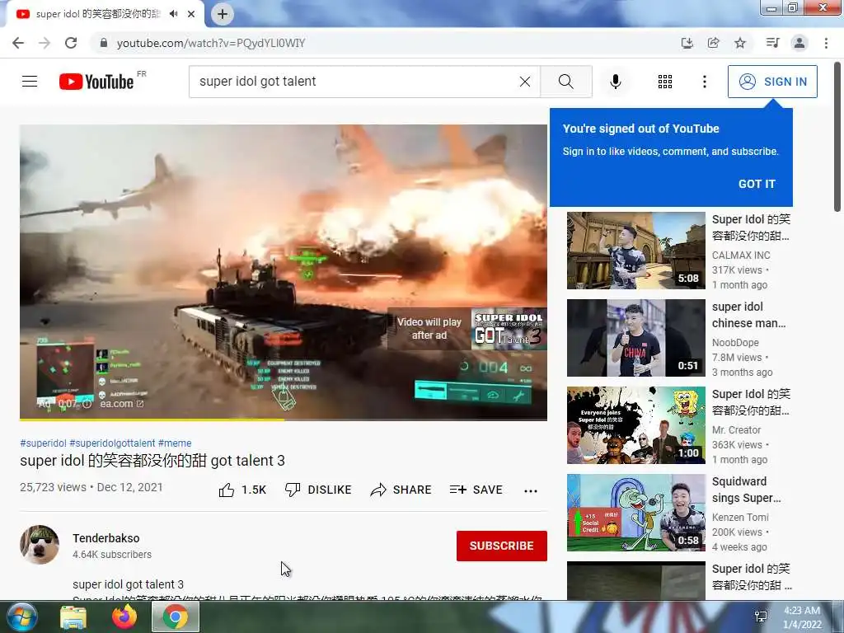Open the install app icon in address bar
The height and width of the screenshot is (633, 844).
coord(687,43)
